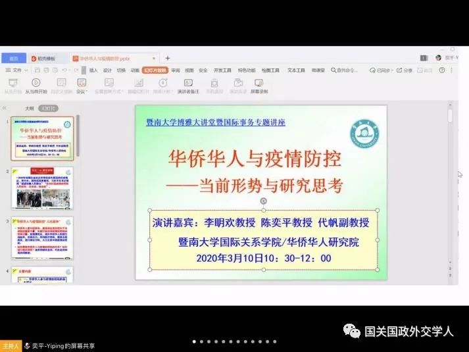
Task: Open the 绘图工具 drawing tools tab
Action: [270, 70]
